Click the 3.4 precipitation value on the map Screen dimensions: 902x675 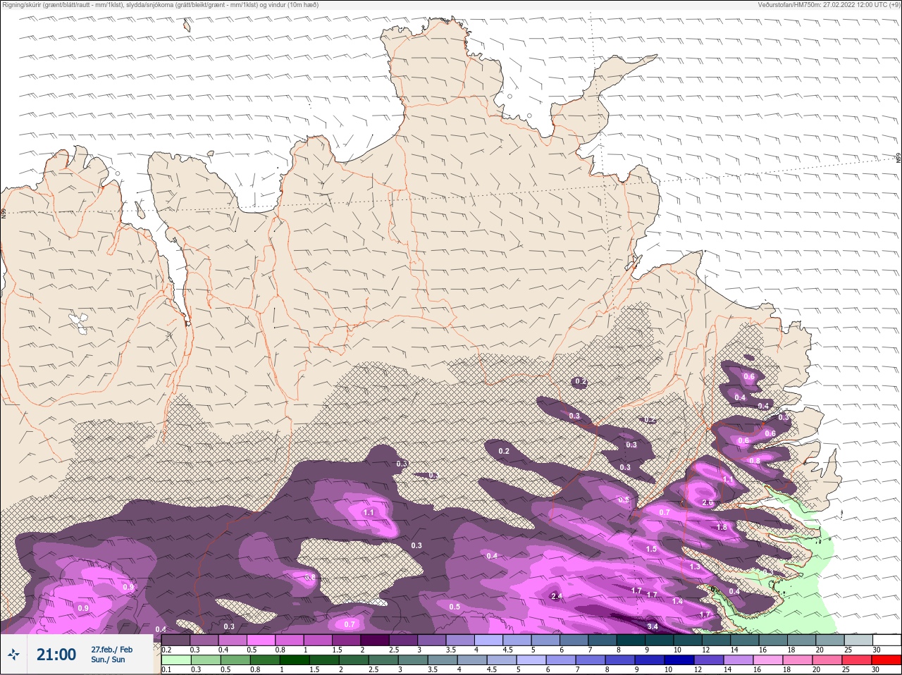[x=653, y=626]
